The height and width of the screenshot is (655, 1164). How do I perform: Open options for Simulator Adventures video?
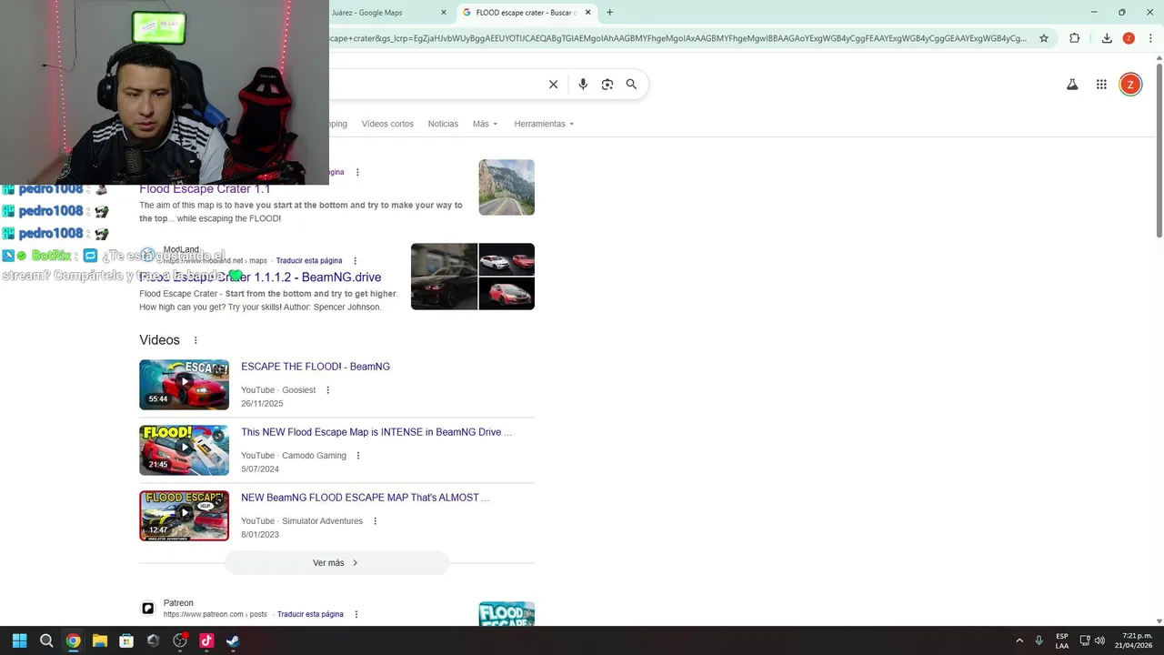click(x=375, y=521)
